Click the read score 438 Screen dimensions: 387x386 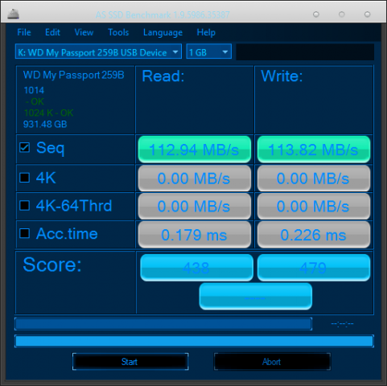pyautogui.click(x=196, y=268)
